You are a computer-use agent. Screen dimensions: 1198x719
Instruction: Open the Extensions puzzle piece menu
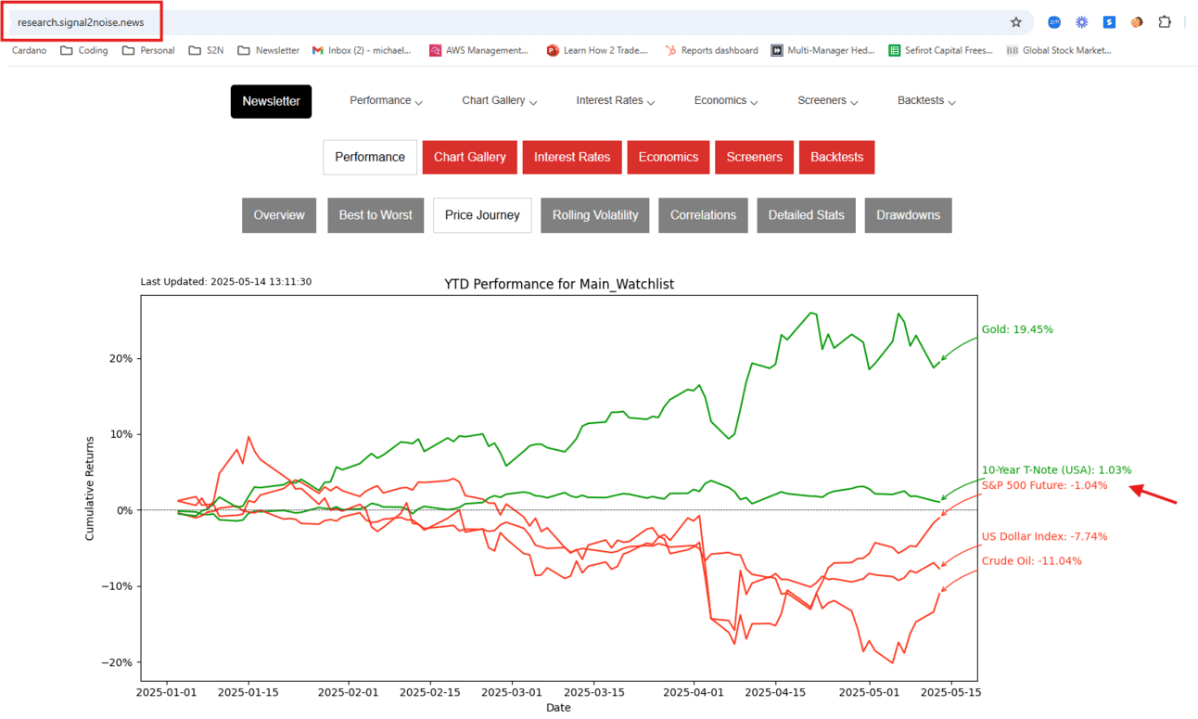(x=1165, y=22)
